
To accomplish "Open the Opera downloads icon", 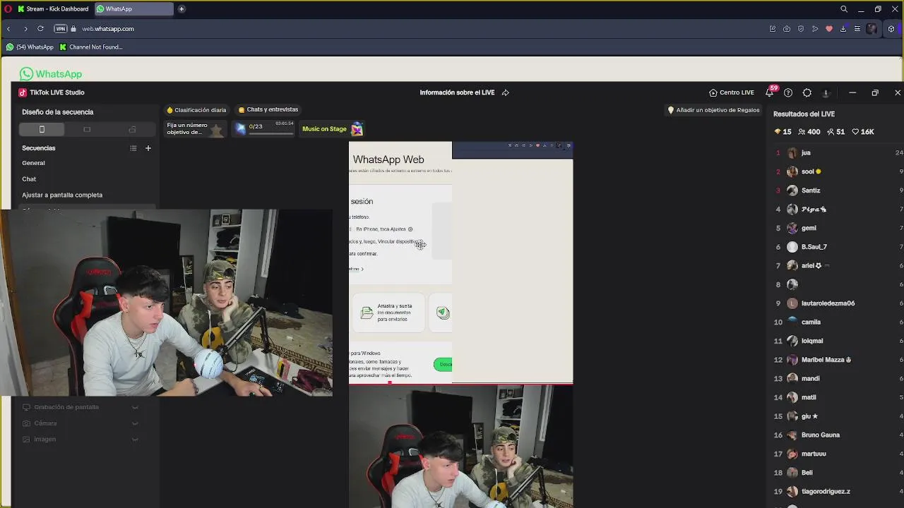I will click(843, 29).
